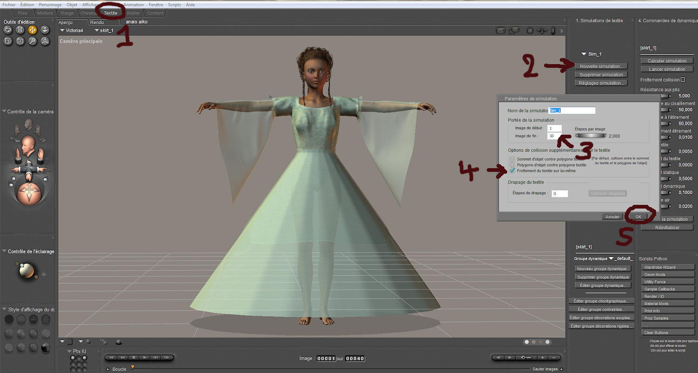Select the Taper editing tool
The height and width of the screenshot is (373, 698).
click(20, 41)
